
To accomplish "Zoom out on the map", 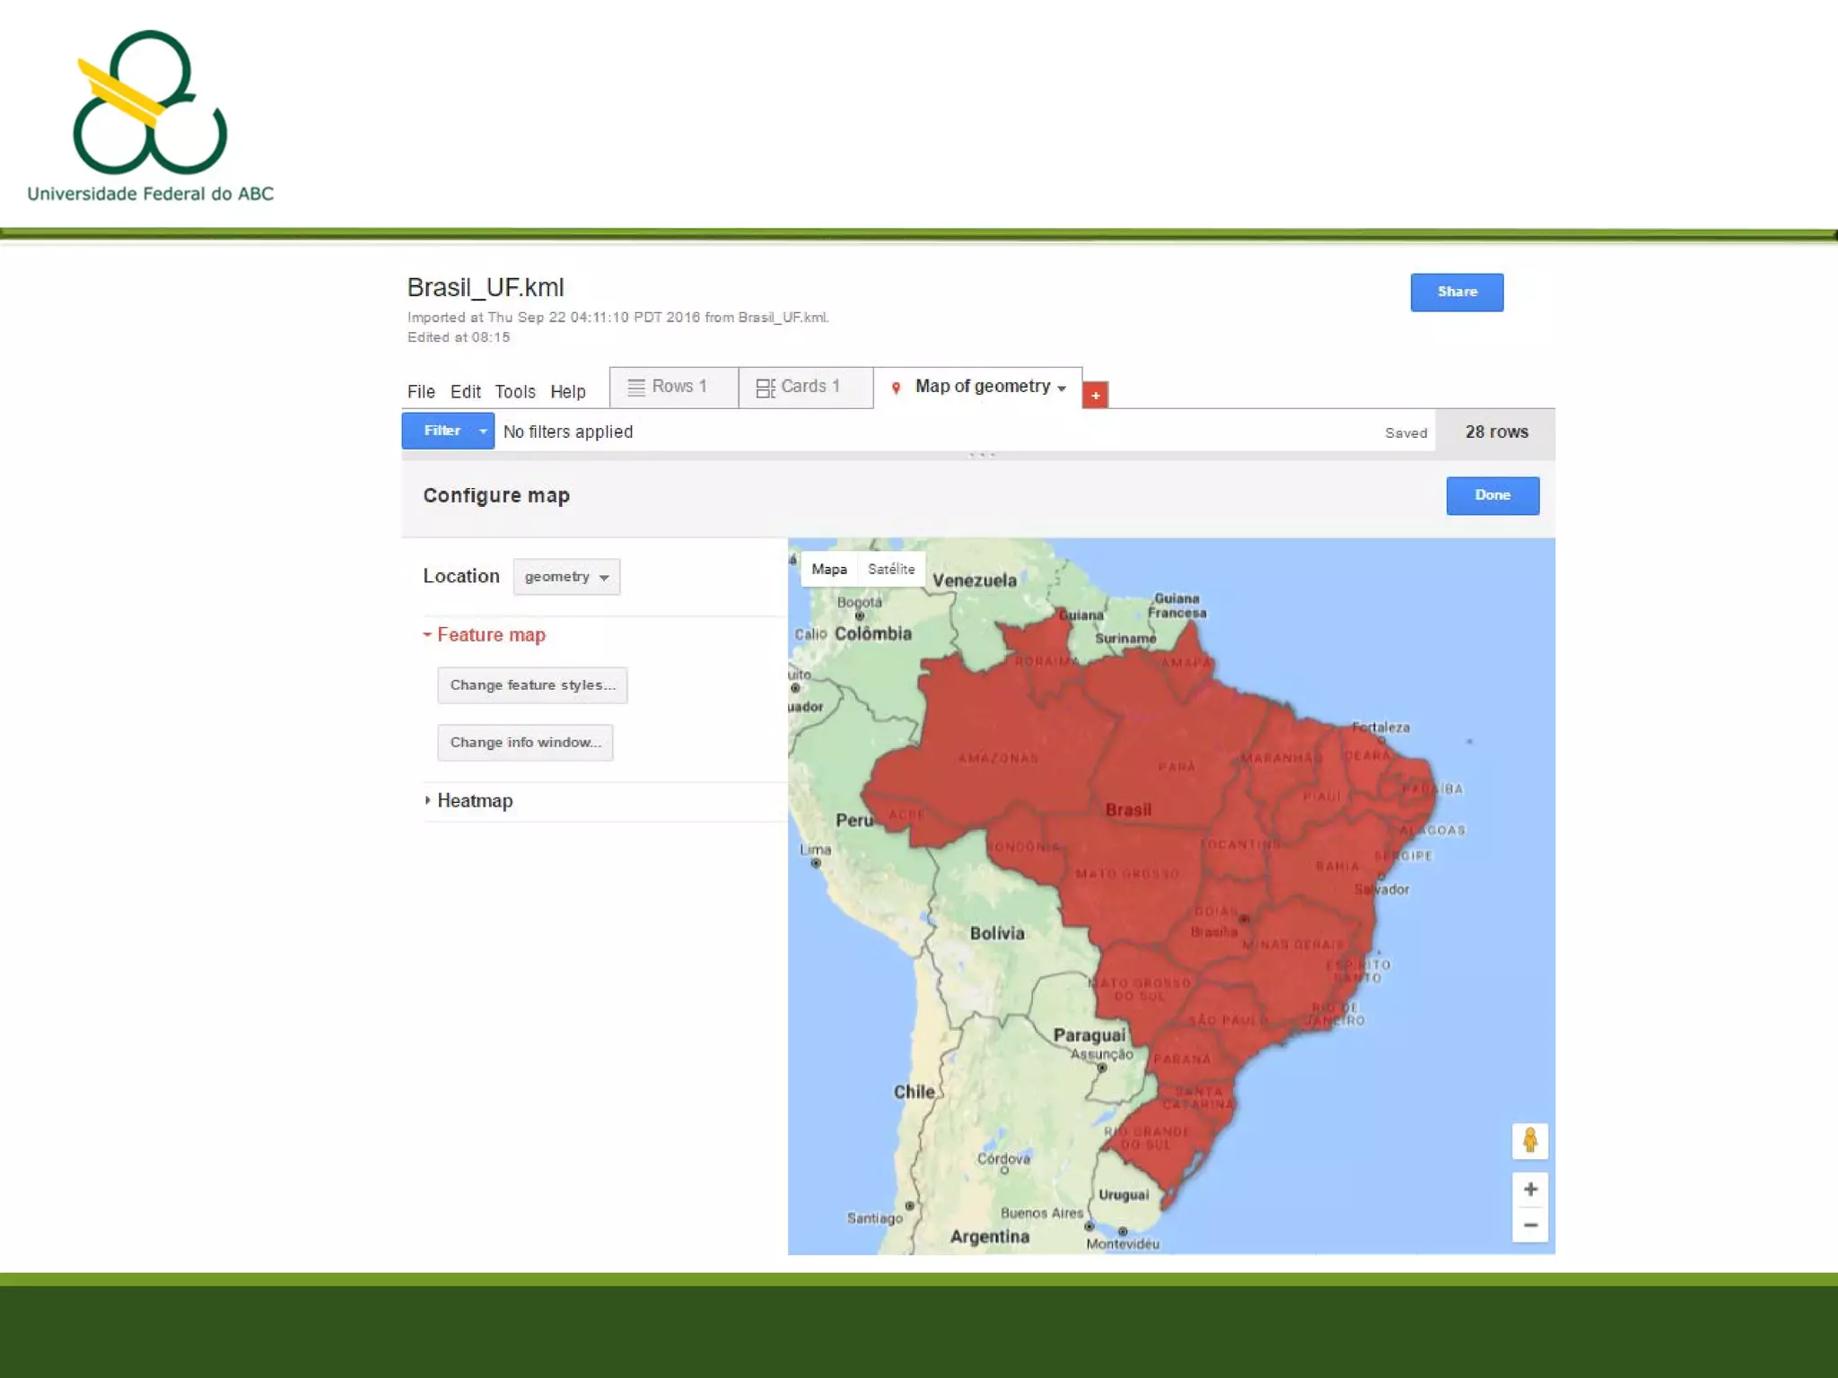I will 1530,1225.
